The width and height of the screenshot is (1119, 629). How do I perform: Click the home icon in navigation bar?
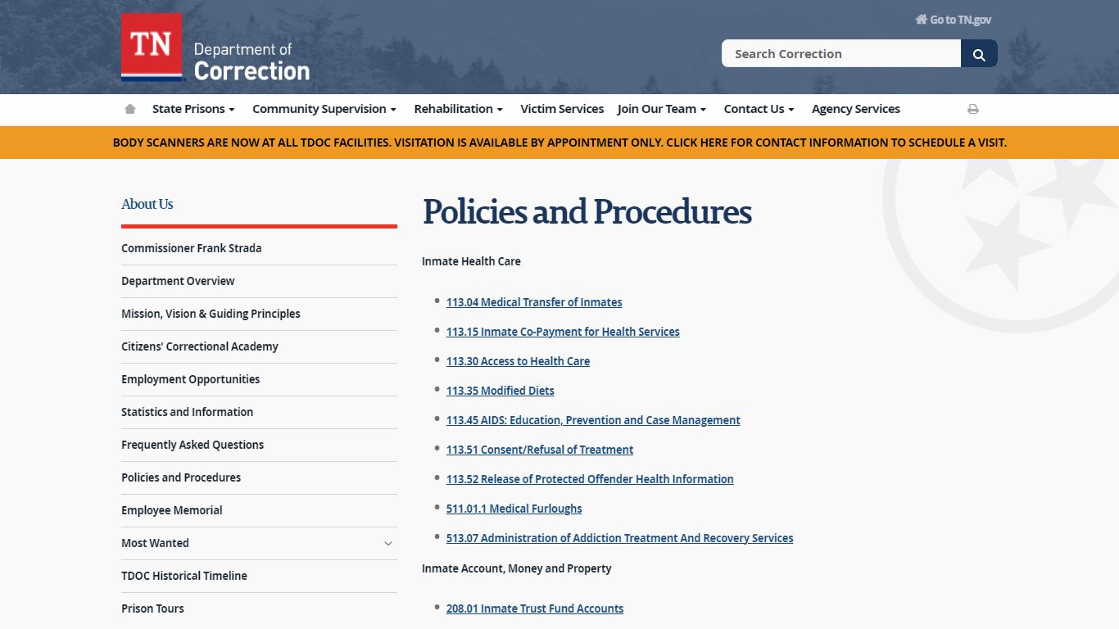pyautogui.click(x=129, y=109)
